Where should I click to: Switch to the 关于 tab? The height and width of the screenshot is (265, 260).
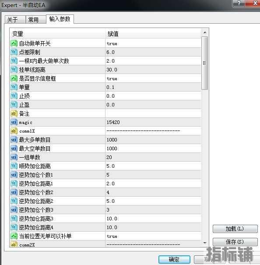pyautogui.click(x=15, y=20)
